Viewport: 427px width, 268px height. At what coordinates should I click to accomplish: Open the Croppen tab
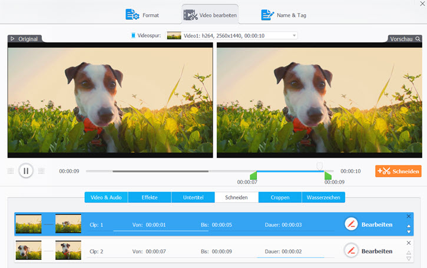[280, 197]
